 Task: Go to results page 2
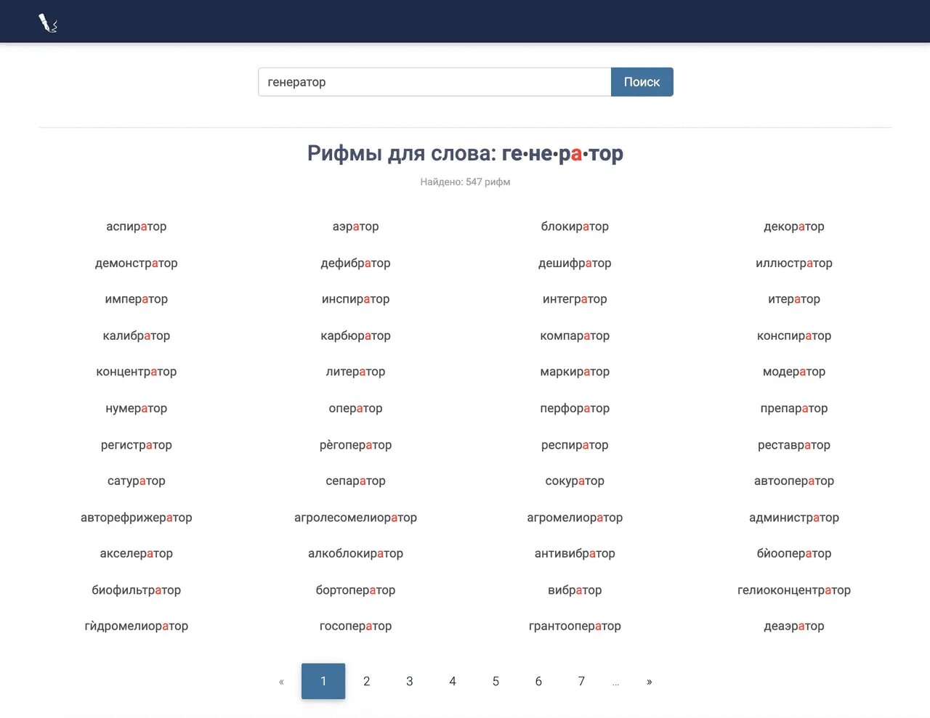pos(367,682)
